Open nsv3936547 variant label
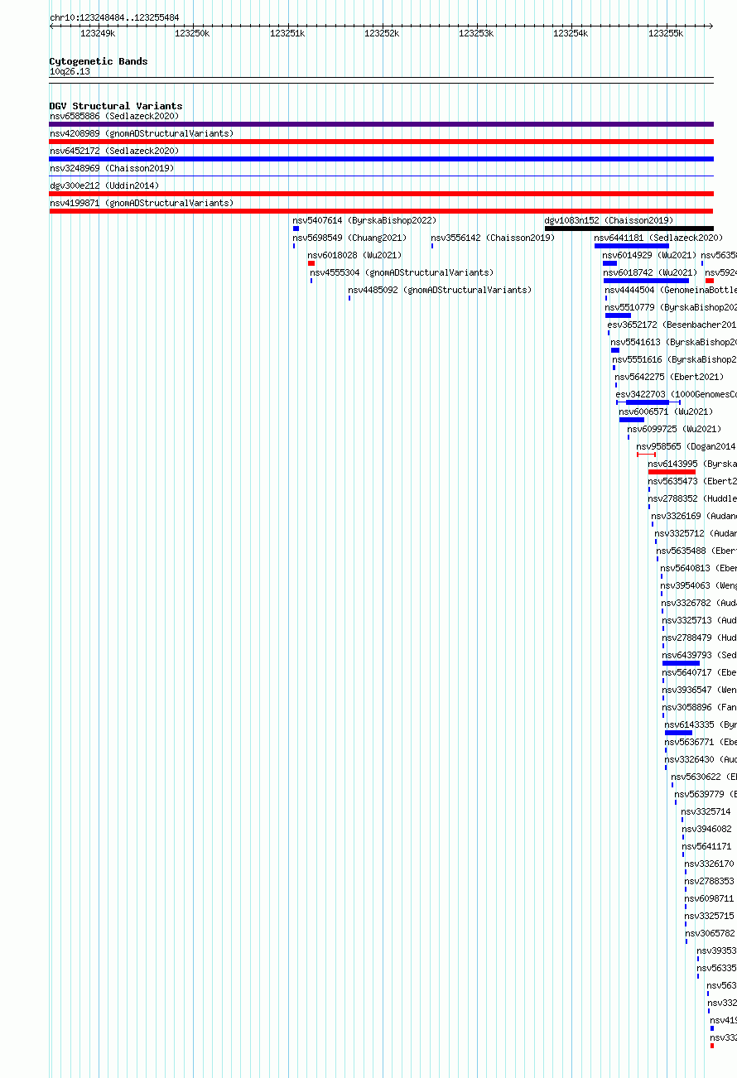The image size is (737, 1078). point(700,690)
